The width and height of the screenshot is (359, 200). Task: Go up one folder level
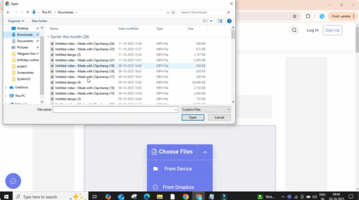pos(28,12)
